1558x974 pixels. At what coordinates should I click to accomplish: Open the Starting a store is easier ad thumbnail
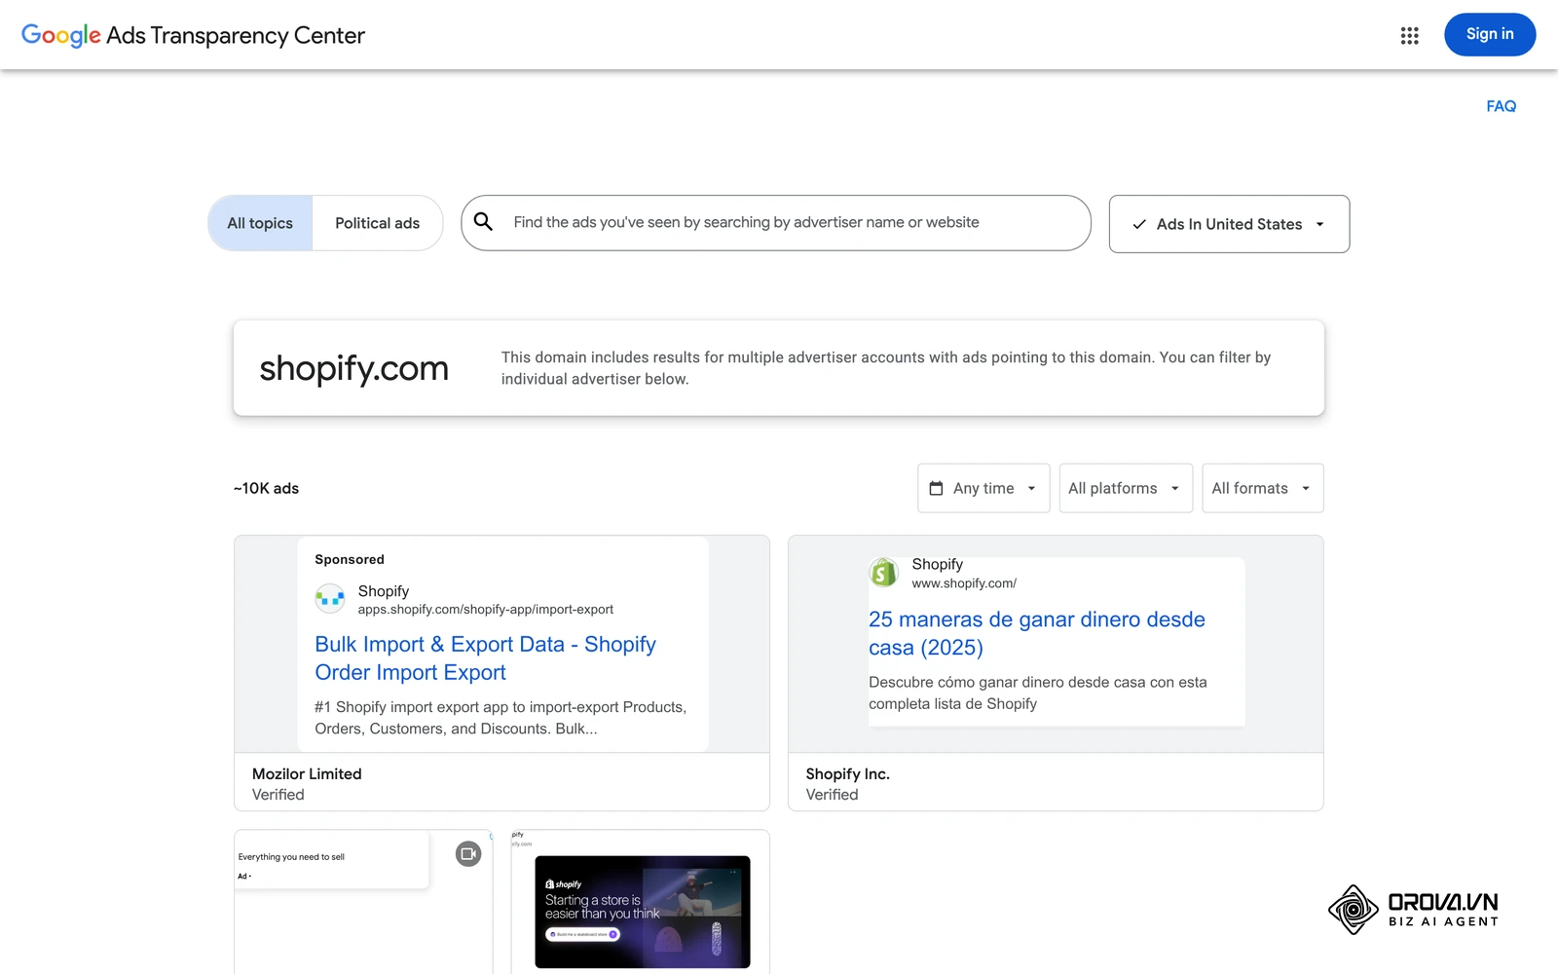(x=643, y=912)
